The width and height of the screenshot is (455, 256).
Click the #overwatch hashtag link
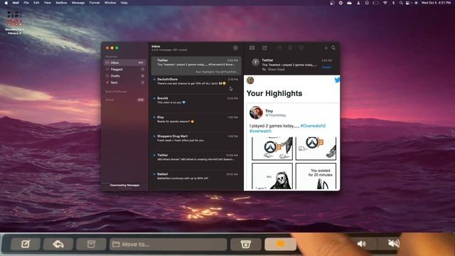[x=261, y=131]
